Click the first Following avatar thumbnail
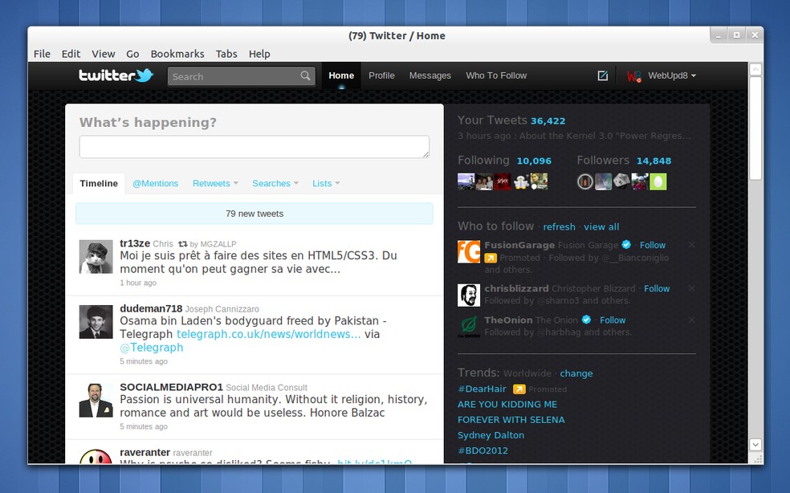This screenshot has height=493, width=790. [x=466, y=181]
